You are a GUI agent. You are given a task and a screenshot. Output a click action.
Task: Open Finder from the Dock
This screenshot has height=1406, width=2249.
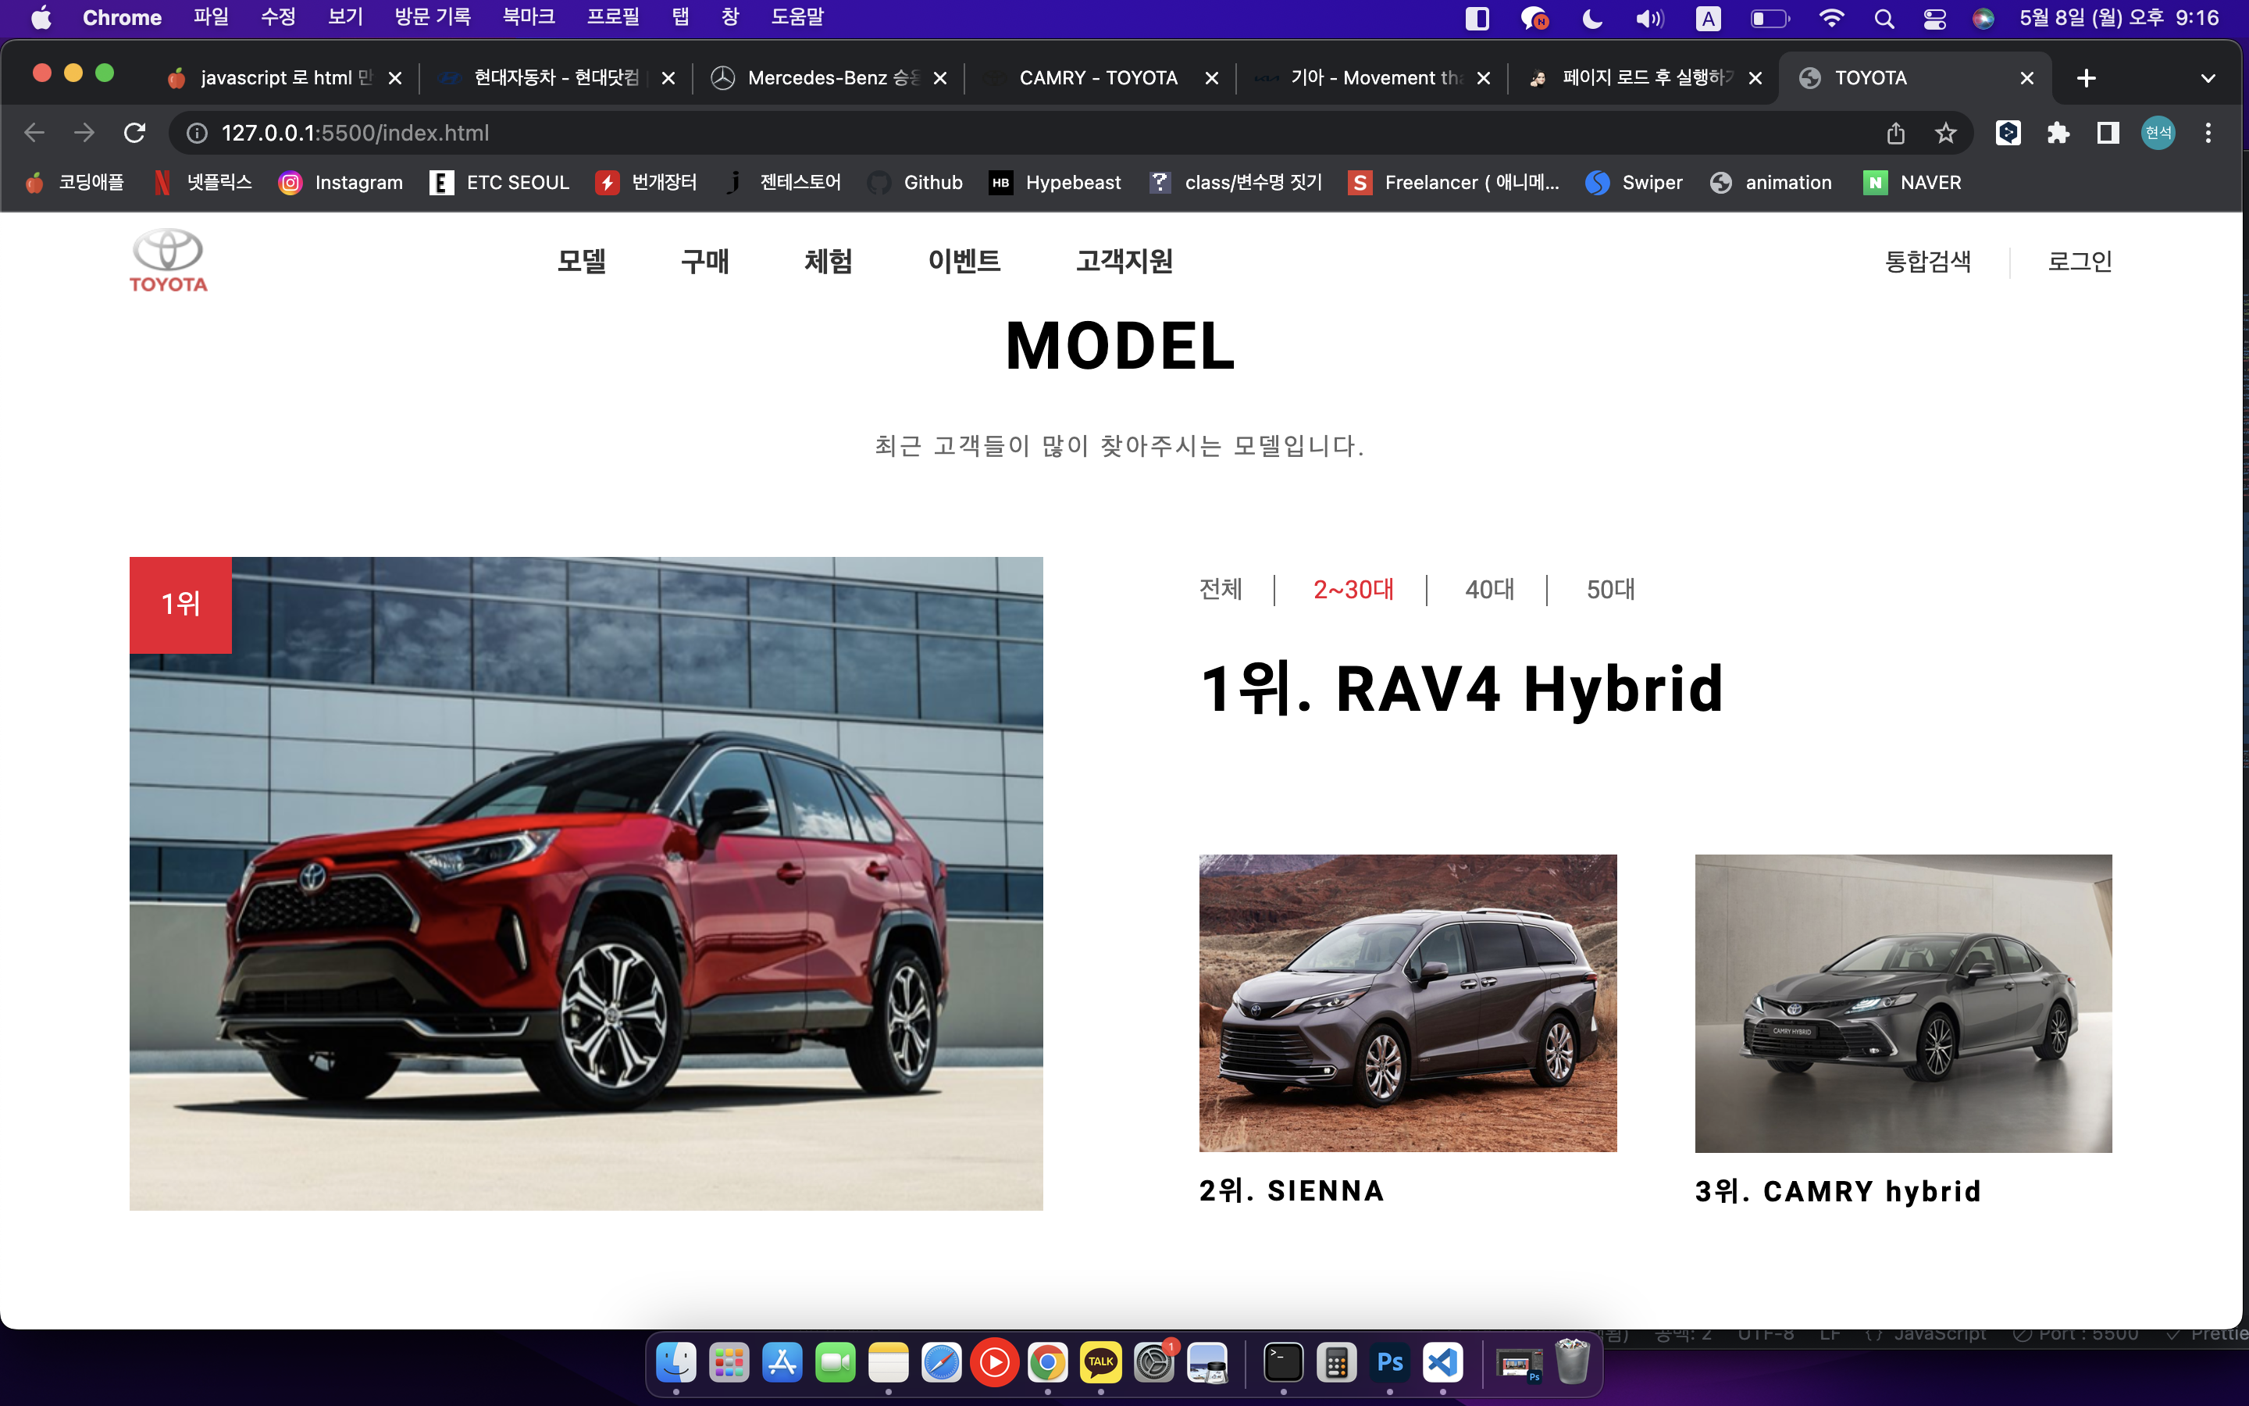coord(675,1363)
